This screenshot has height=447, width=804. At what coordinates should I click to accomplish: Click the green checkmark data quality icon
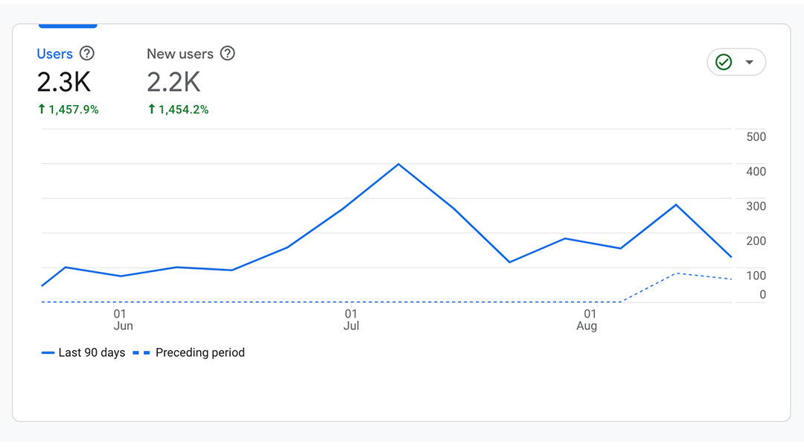tap(724, 62)
